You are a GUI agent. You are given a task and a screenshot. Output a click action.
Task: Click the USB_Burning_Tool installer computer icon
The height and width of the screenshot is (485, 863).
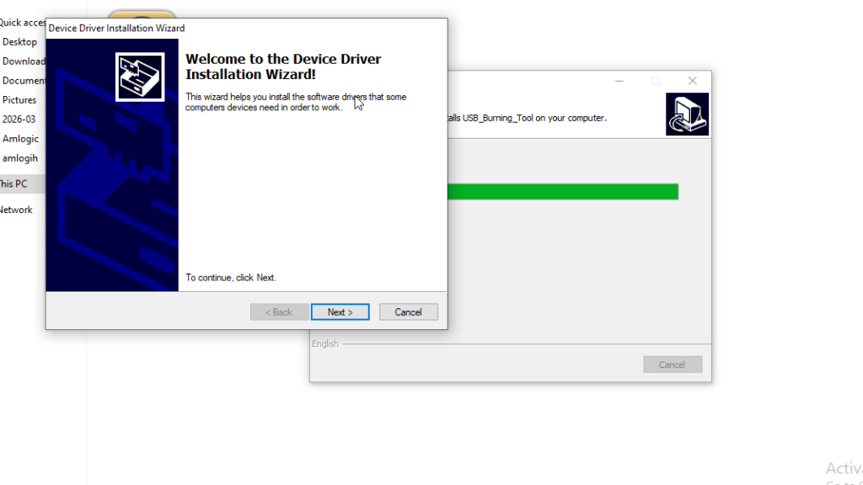pyautogui.click(x=687, y=115)
